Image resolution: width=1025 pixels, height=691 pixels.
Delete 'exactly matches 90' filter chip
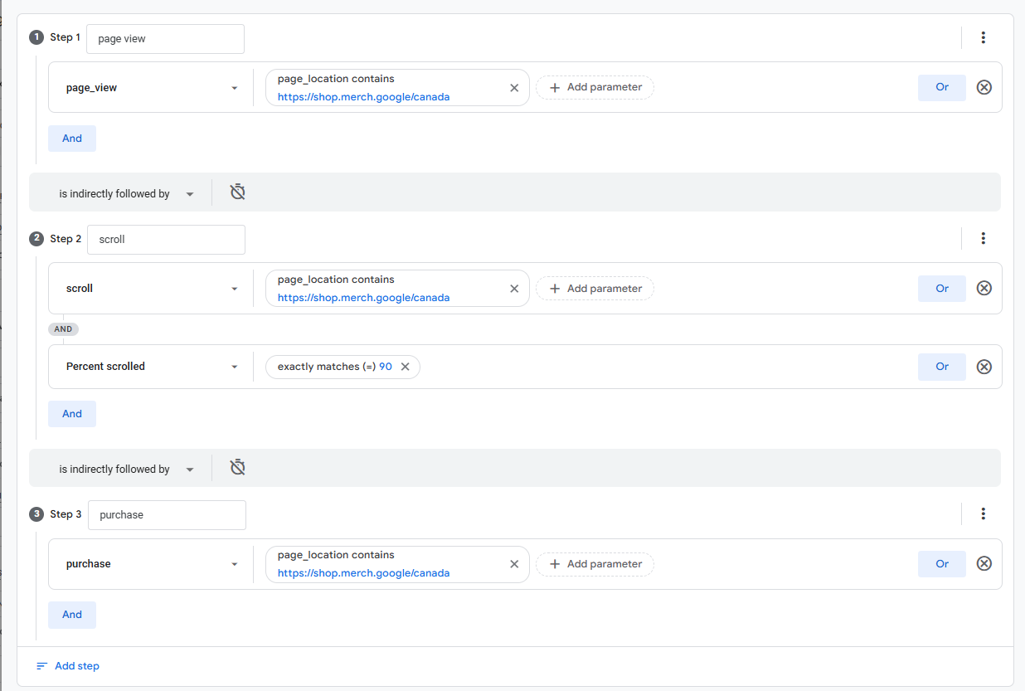[x=406, y=367]
